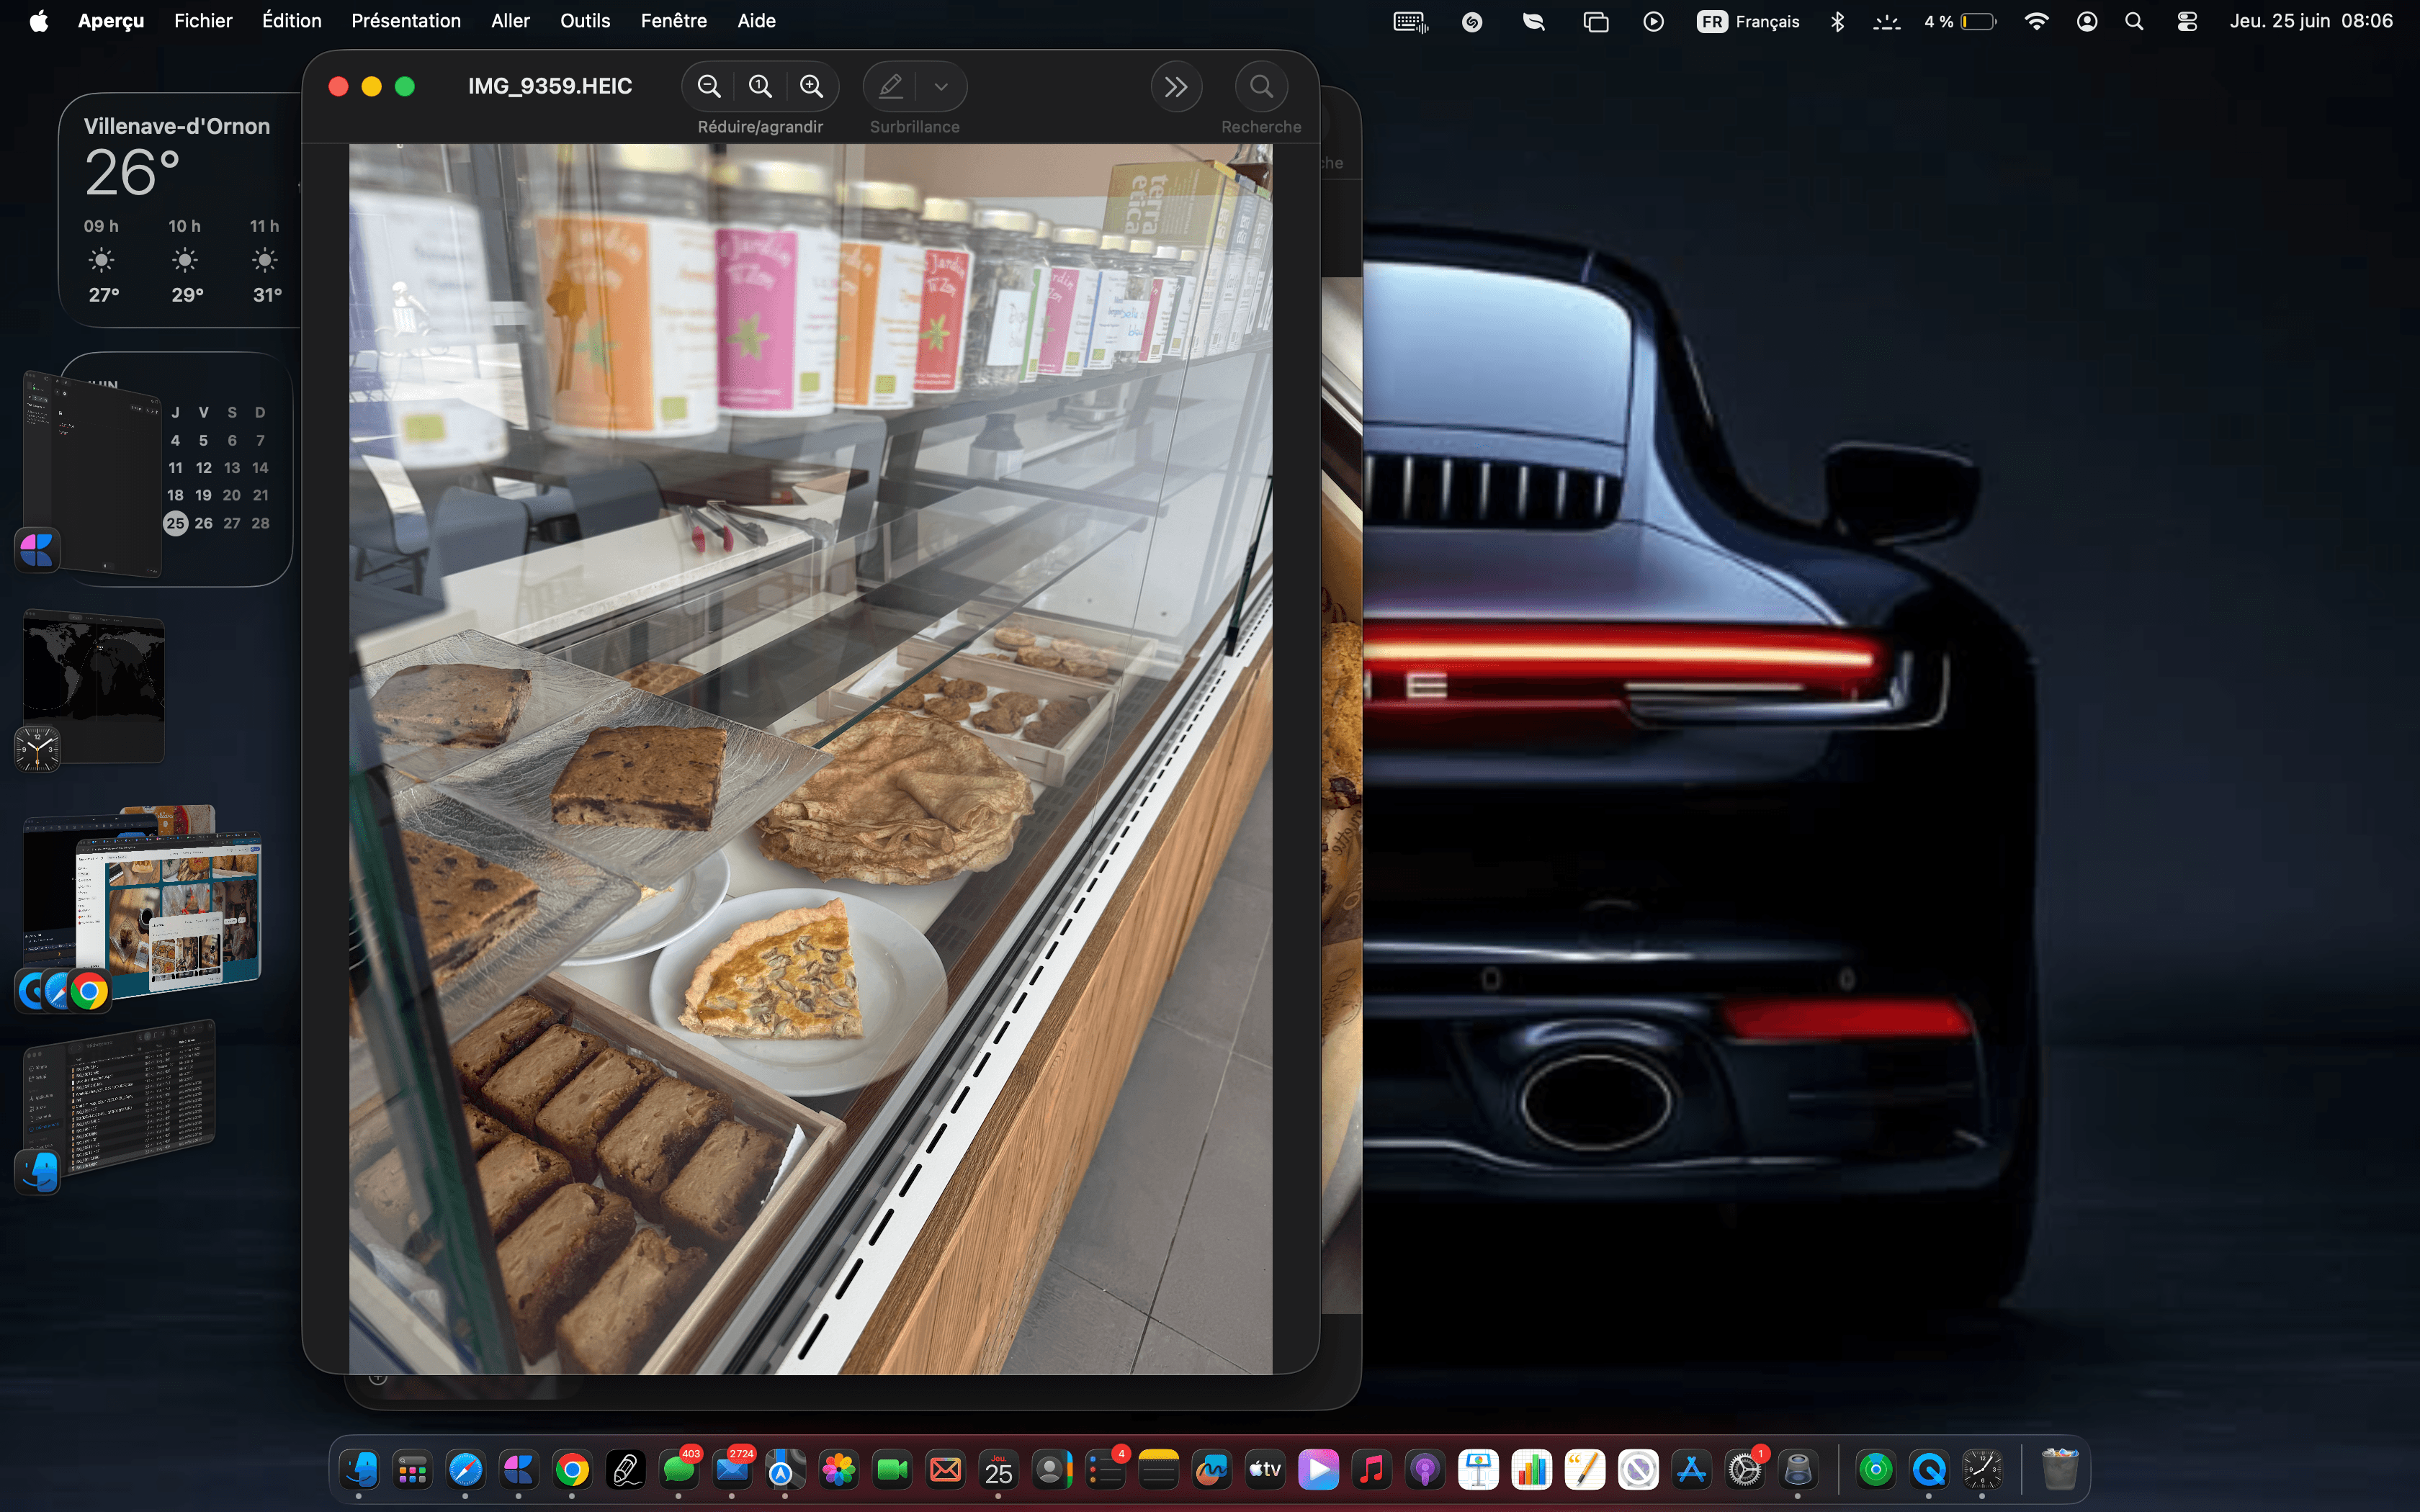Click the Recherche search button in Aperçu
The height and width of the screenshot is (1512, 2420).
[1261, 86]
